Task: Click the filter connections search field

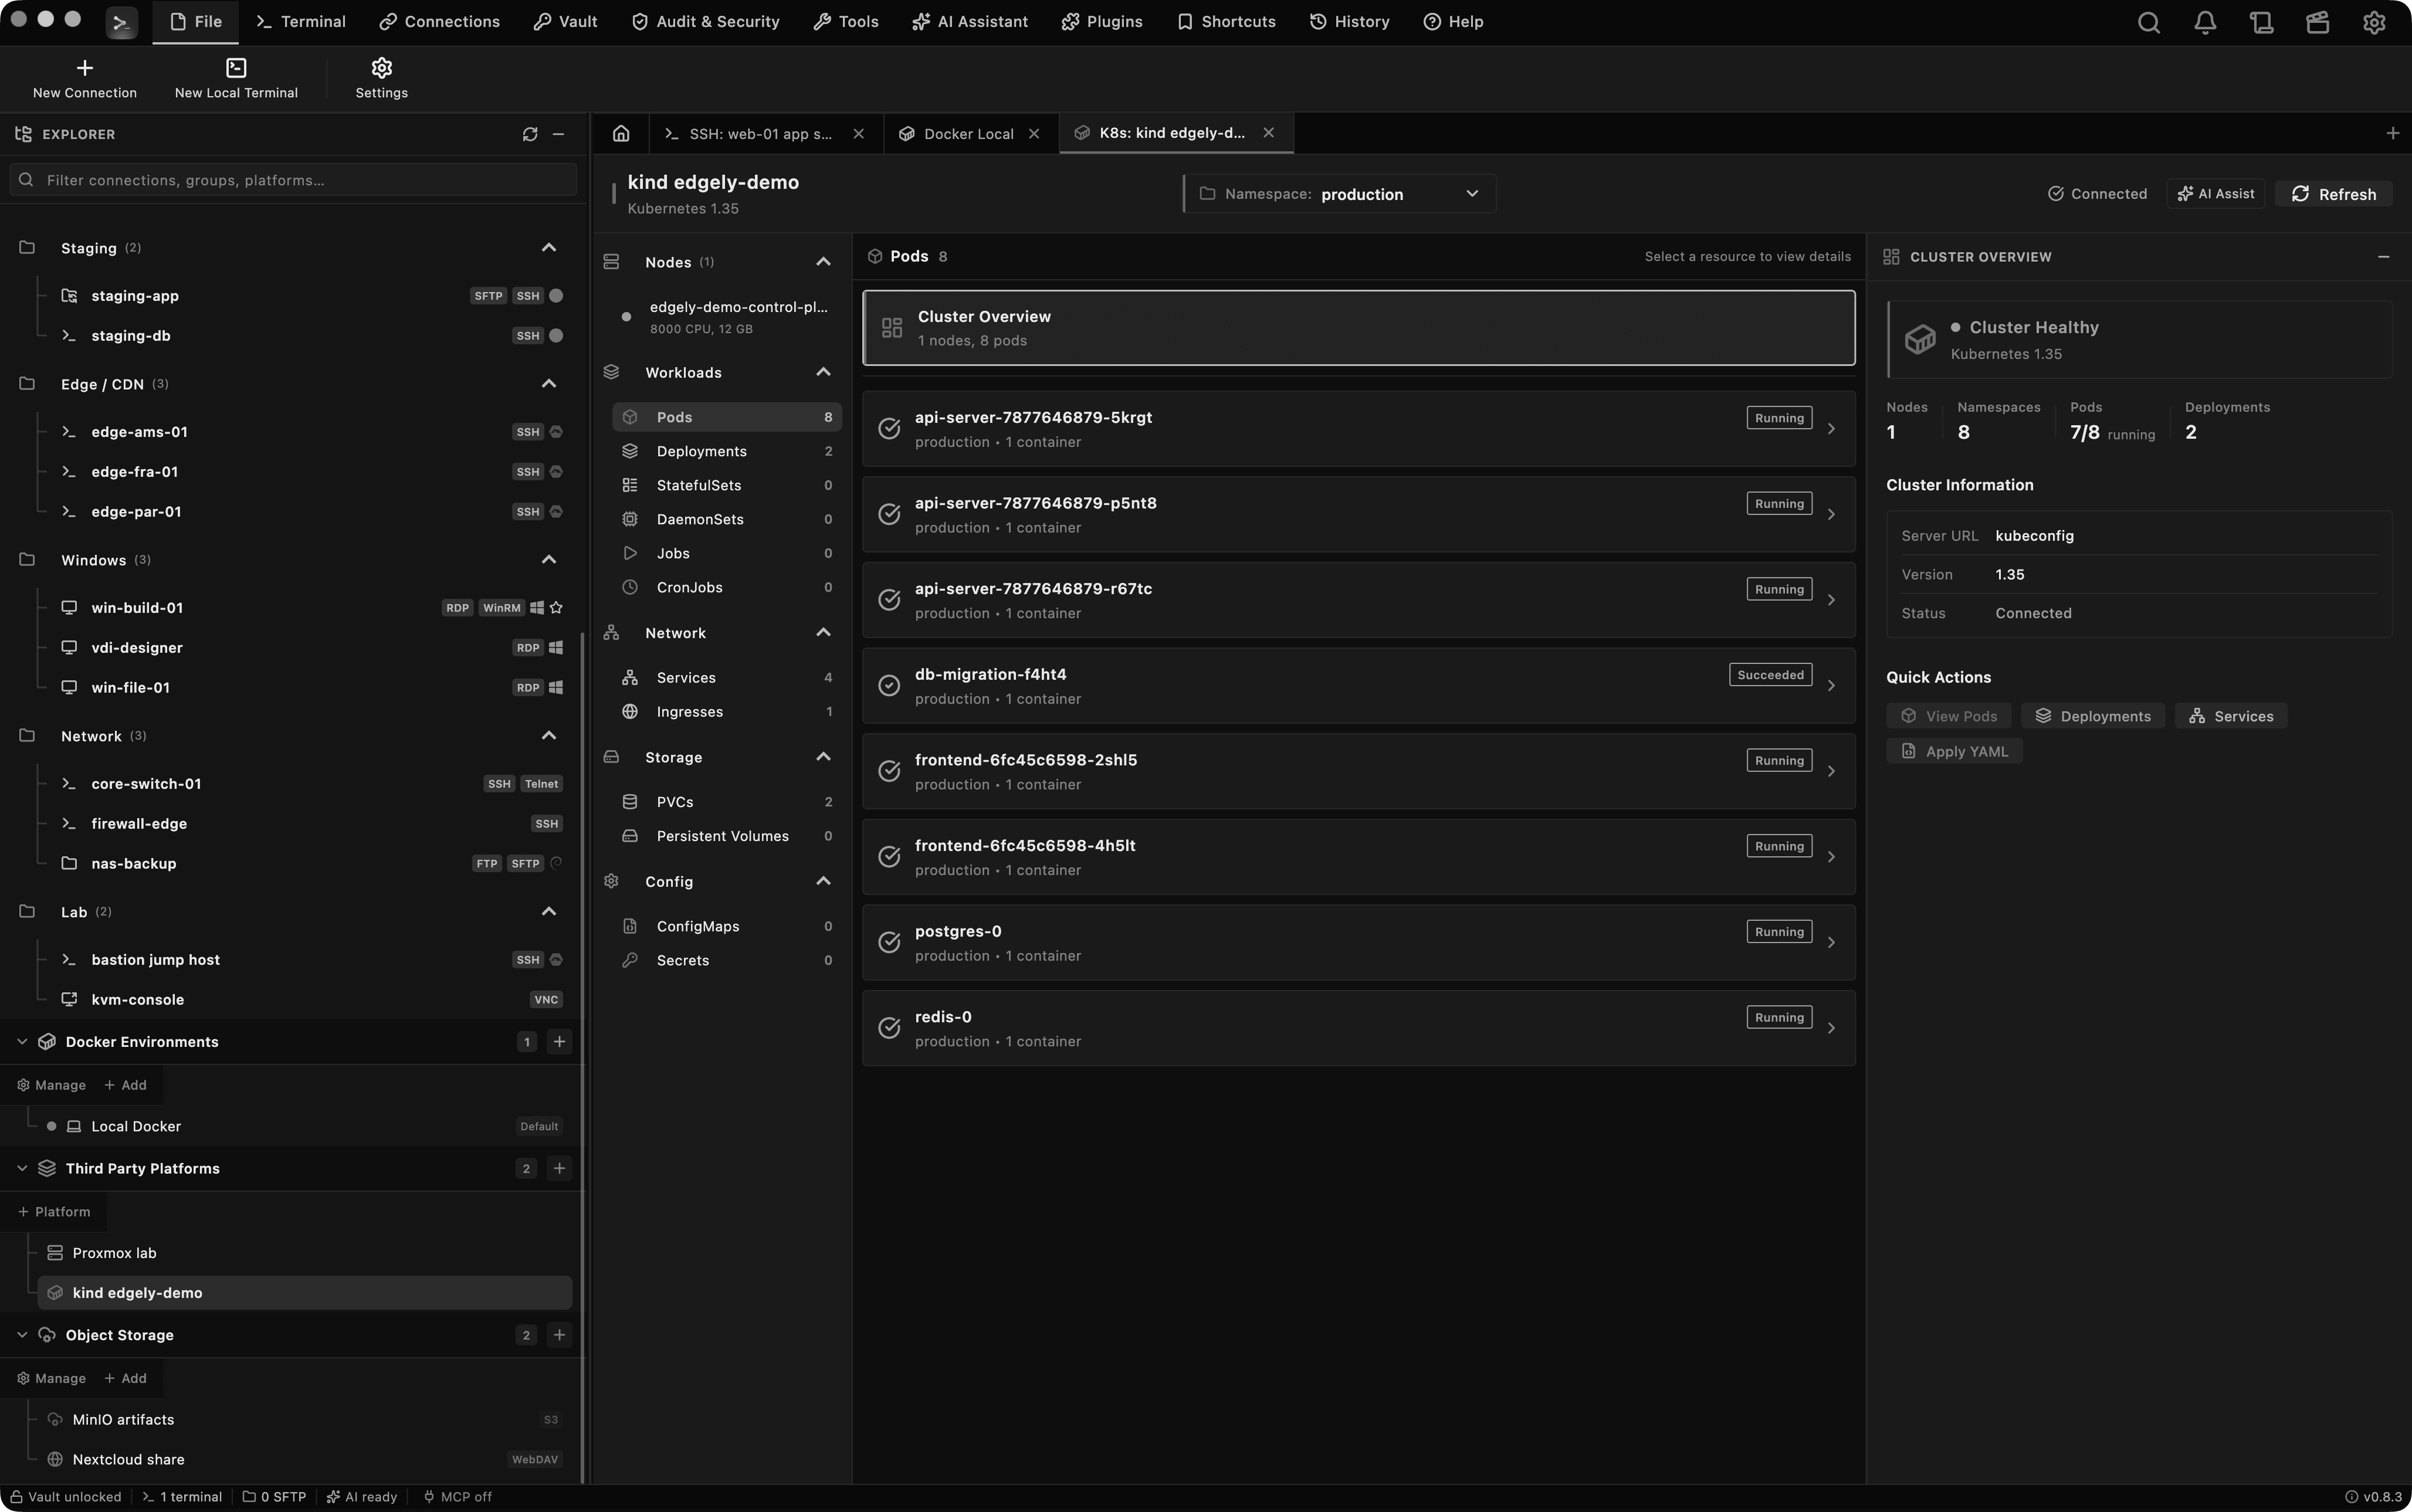Action: tap(293, 180)
